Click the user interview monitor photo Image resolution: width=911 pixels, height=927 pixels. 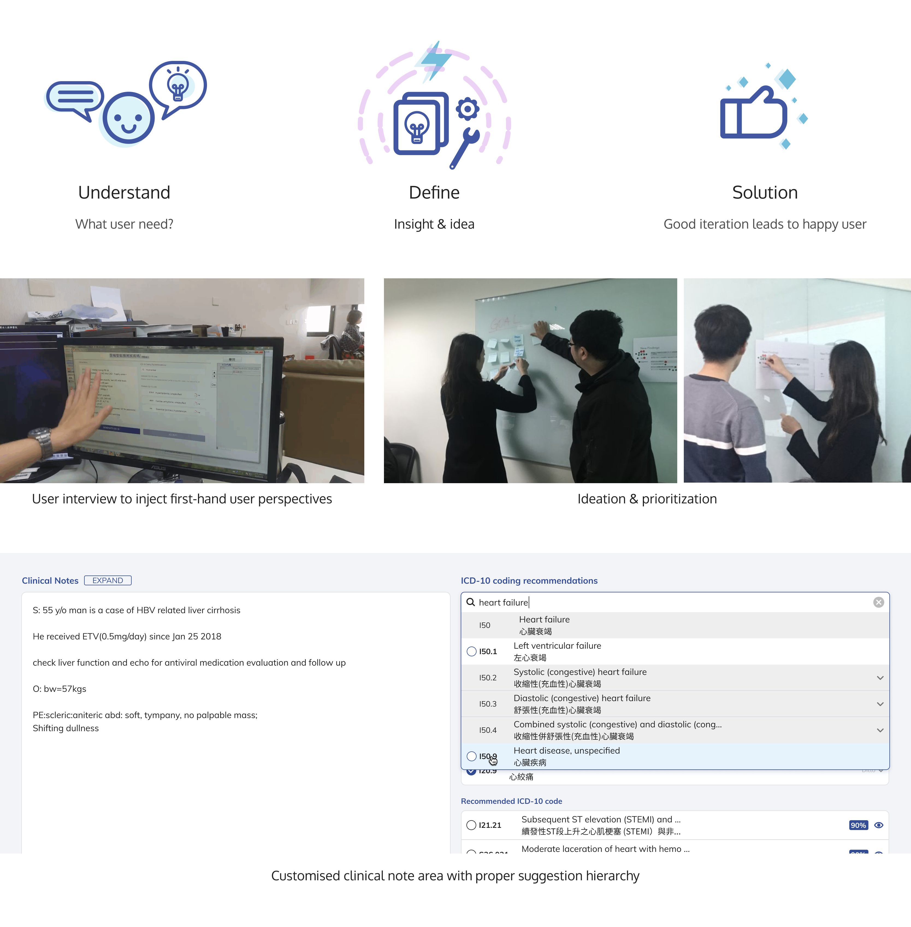tap(182, 380)
